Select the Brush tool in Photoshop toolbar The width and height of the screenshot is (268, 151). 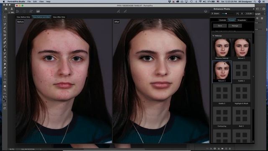pos(5,46)
